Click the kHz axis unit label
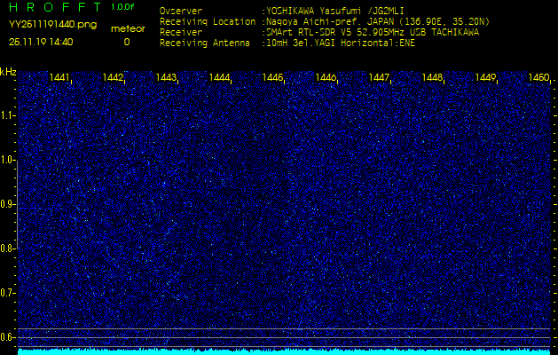Viewport: 558px width, 355px height. [x=8, y=72]
